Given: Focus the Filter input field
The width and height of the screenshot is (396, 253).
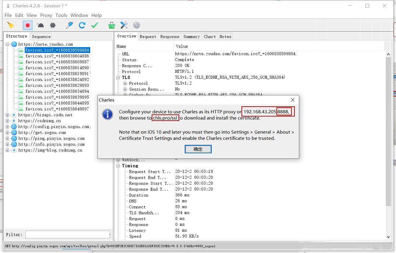Looking at the screenshot, I should (68, 235).
